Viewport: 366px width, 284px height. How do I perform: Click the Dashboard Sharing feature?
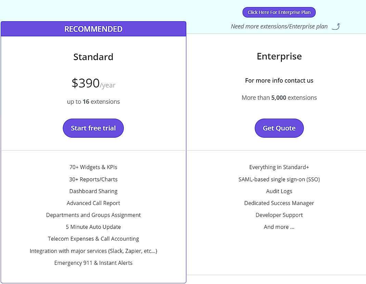(93, 191)
